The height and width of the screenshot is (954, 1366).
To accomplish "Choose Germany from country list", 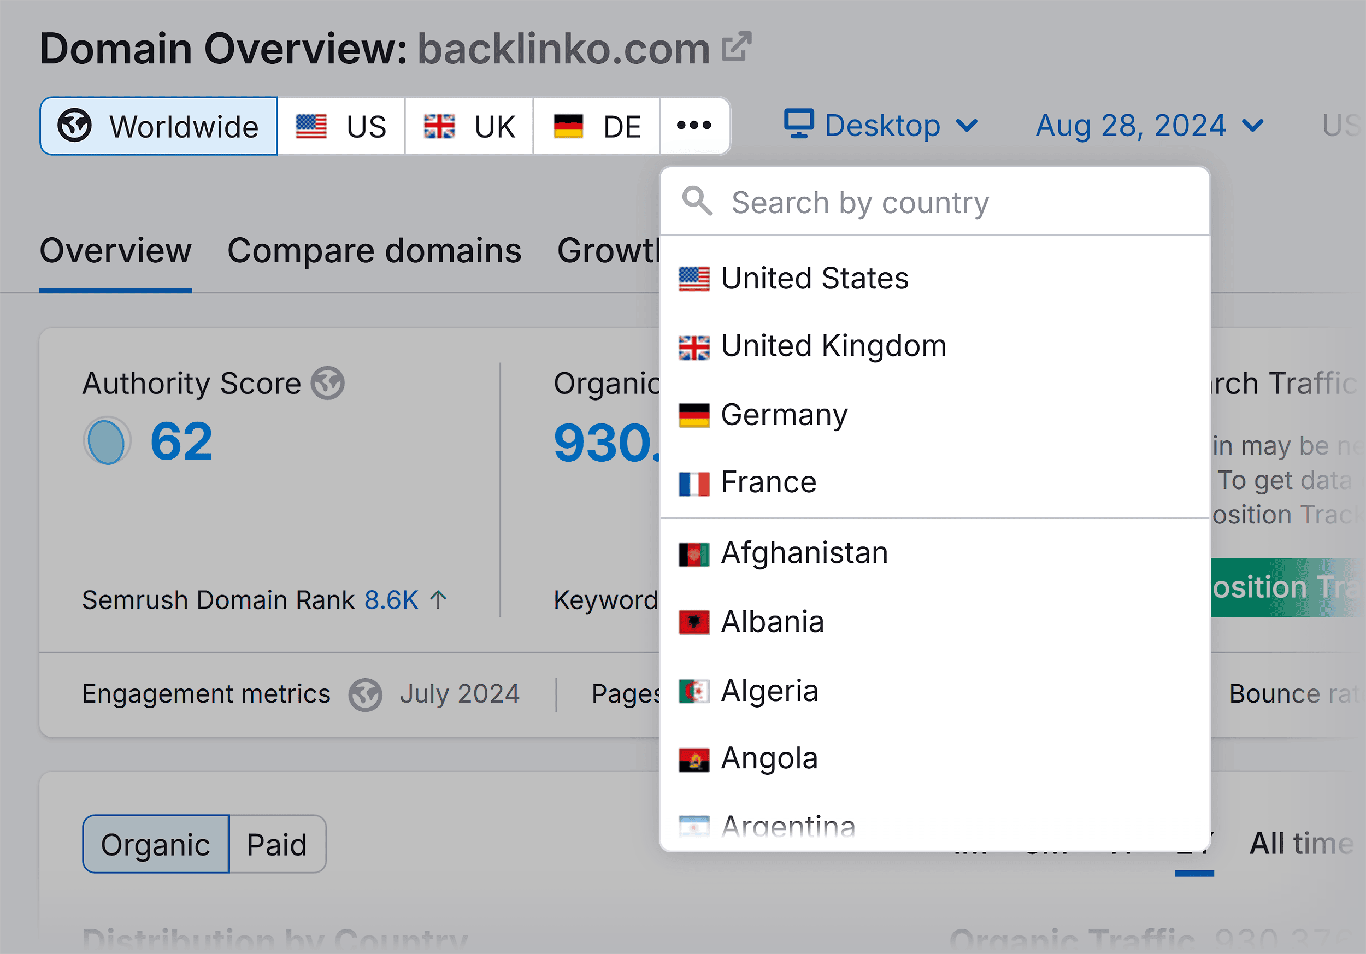I will point(935,415).
